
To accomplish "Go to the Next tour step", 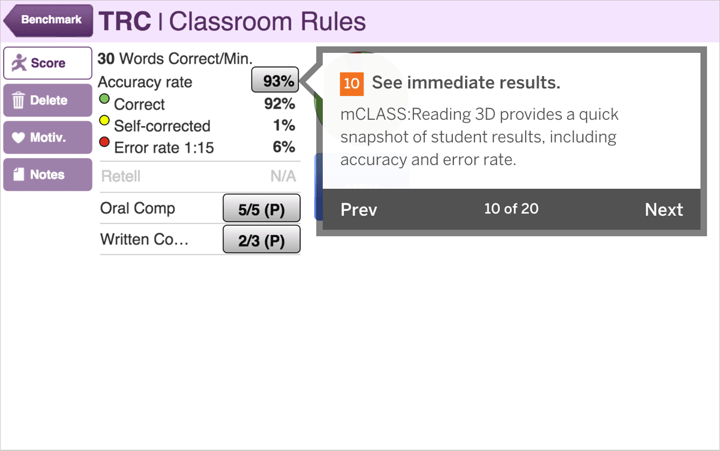I will (664, 210).
